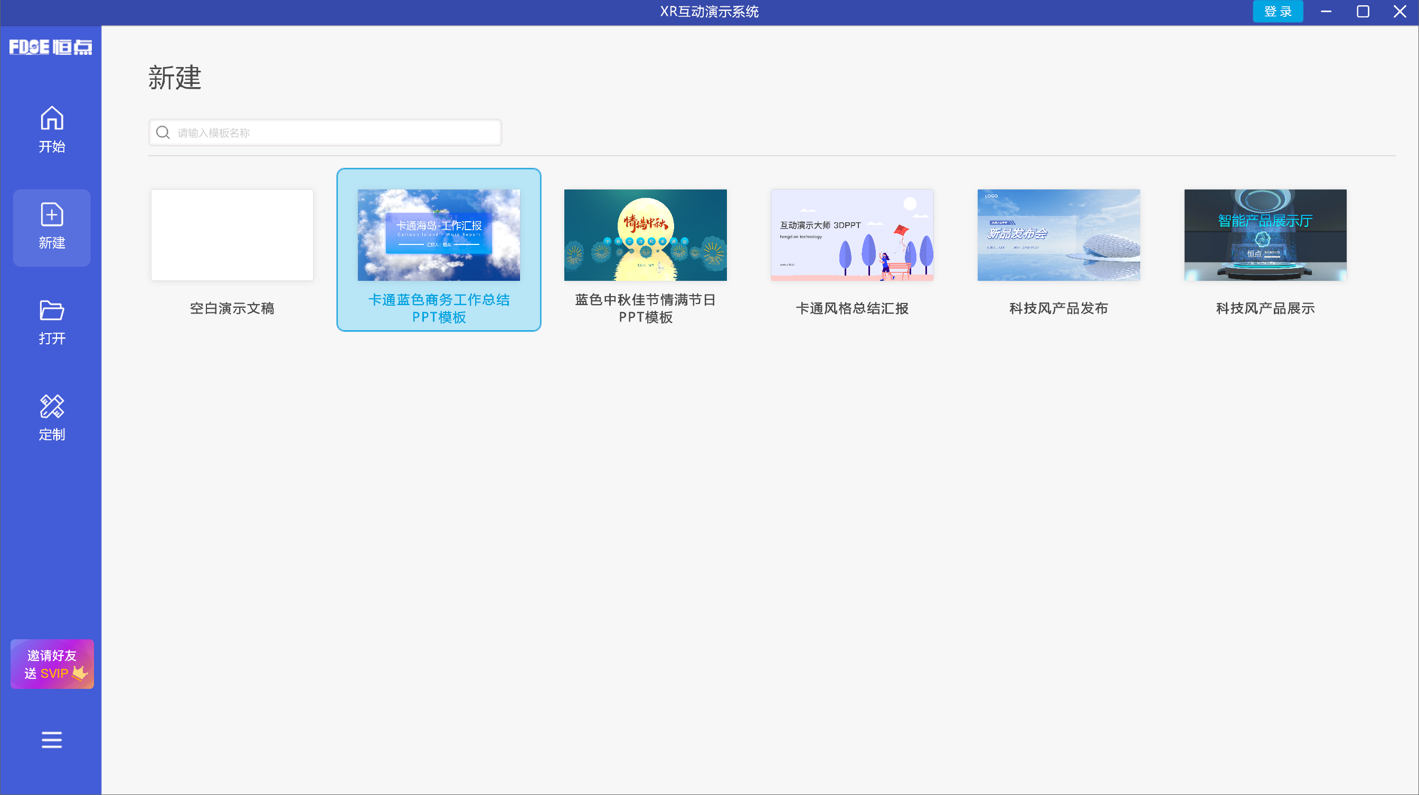Click the 科技风产品发布 caption text
Screen dimensions: 1419x795
(1058, 308)
